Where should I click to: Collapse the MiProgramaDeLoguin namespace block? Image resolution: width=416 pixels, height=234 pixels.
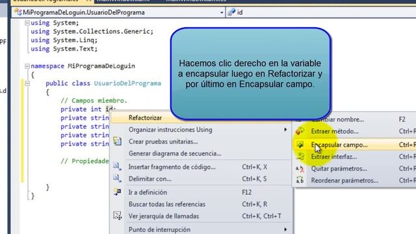[27, 66]
